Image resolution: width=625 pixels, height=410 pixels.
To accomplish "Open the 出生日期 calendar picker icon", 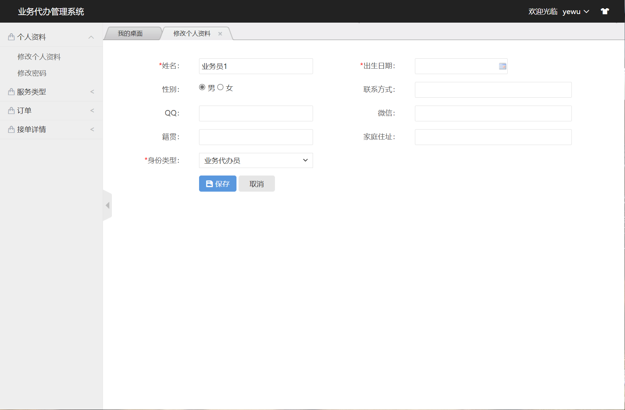I will [502, 66].
